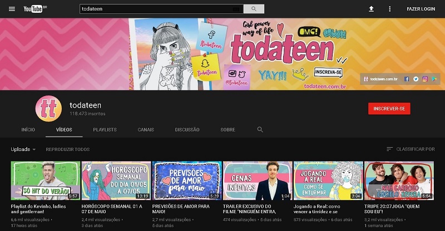This screenshot has height=231, width=445.
Task: Open the PLAYLISTS tab
Action: pos(105,129)
